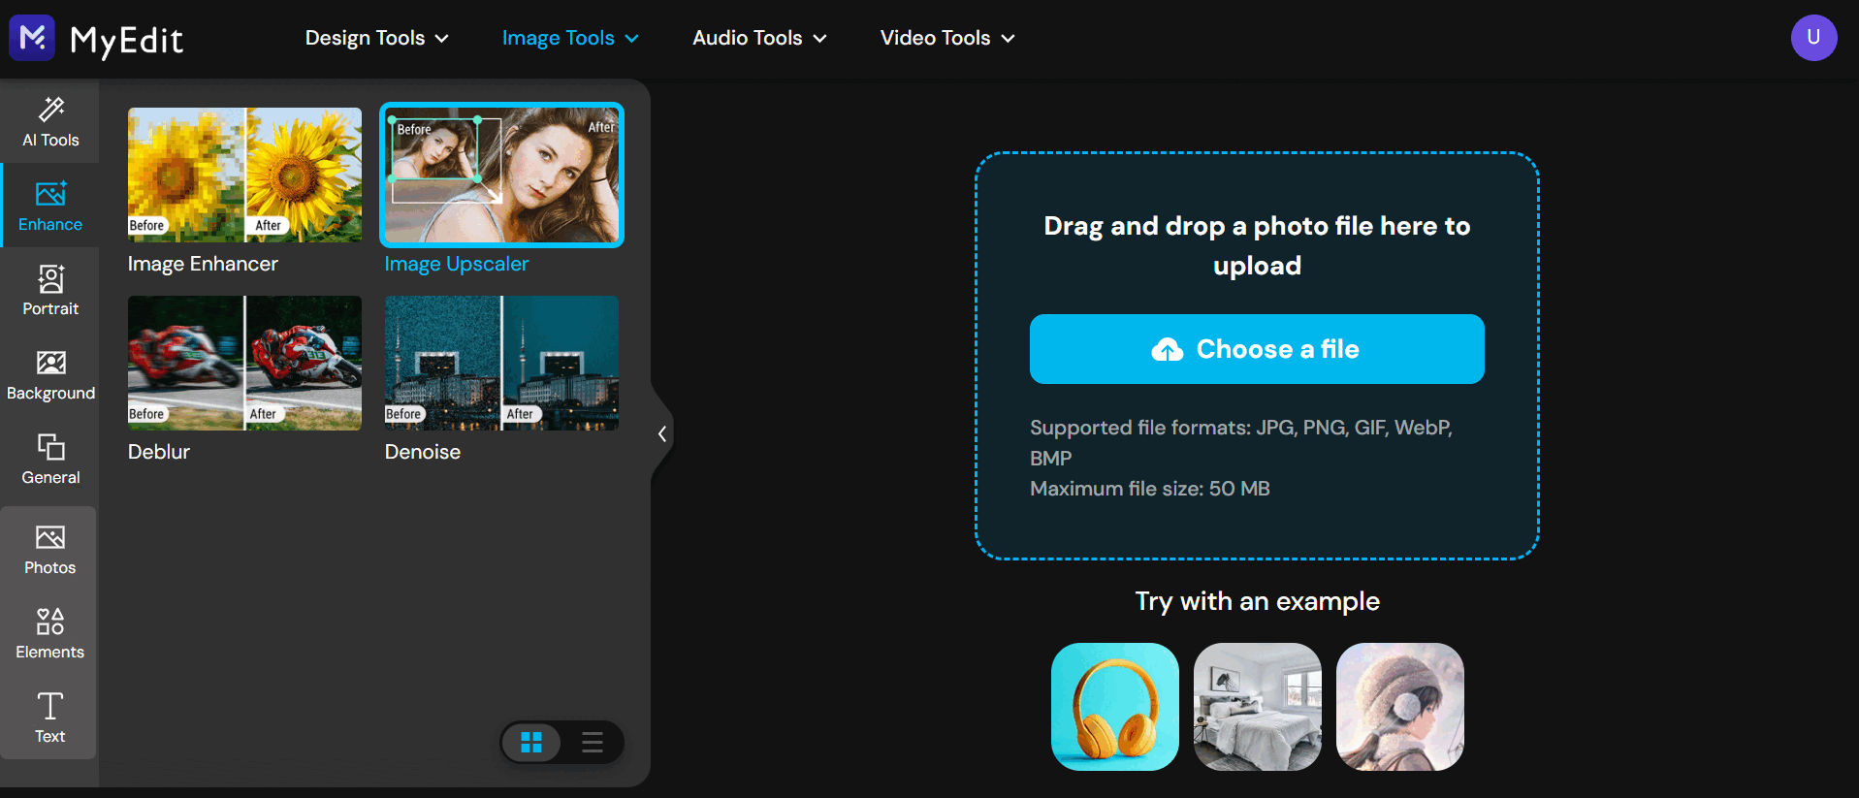Click the 'Try with an example' heading

[x=1258, y=601]
